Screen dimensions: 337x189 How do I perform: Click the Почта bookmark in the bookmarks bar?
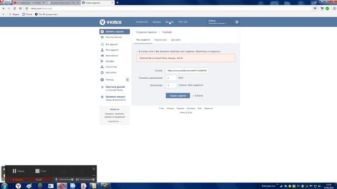[27, 14]
